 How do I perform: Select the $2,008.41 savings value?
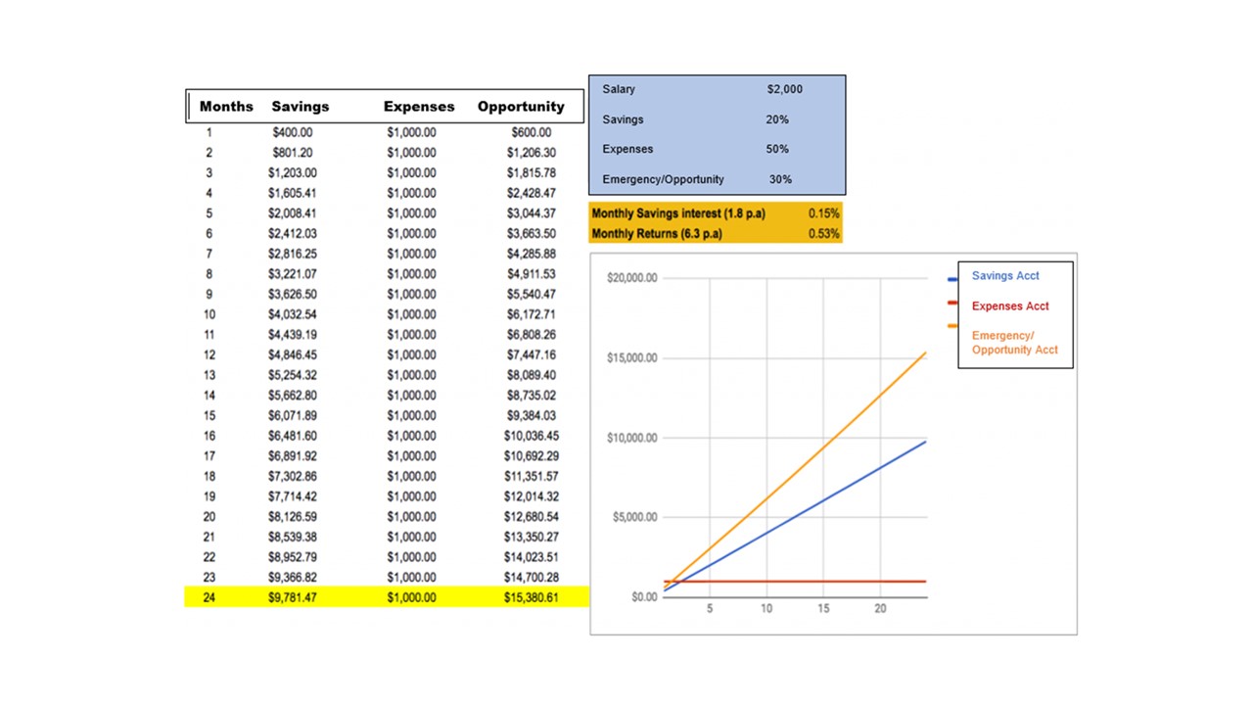[293, 213]
